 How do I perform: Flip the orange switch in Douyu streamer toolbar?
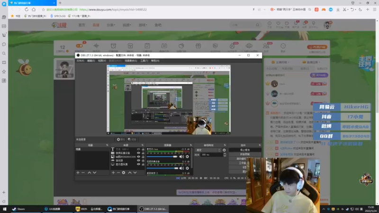click(80, 45)
